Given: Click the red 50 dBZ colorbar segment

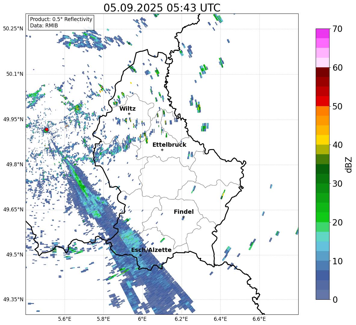Looking at the screenshot, I should (322, 101).
